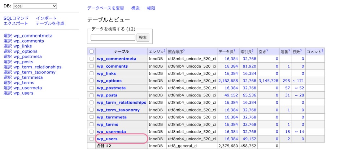Image resolution: width=361 pixels, height=154 pixels.
Task: Tick the checkbox beside wp_users
Action: point(91,139)
